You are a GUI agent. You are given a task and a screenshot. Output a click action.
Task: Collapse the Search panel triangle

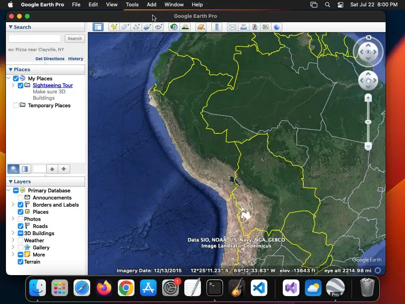tap(11, 27)
